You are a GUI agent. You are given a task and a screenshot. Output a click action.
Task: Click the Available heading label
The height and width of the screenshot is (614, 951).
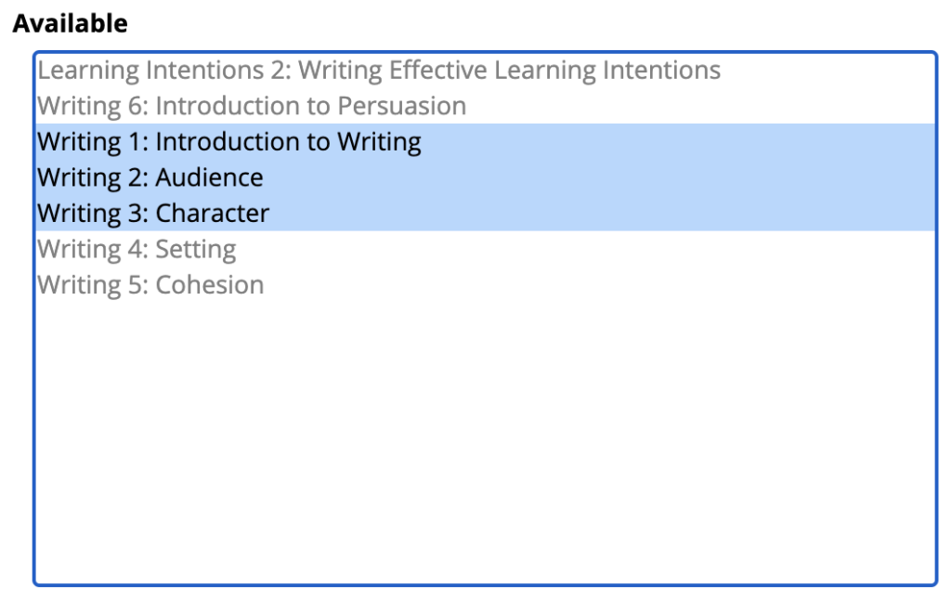point(70,24)
